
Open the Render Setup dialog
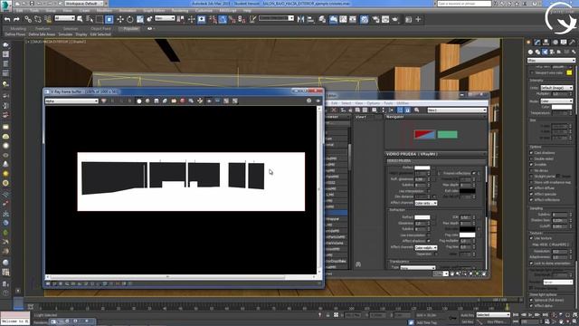pyautogui.click(x=375, y=19)
